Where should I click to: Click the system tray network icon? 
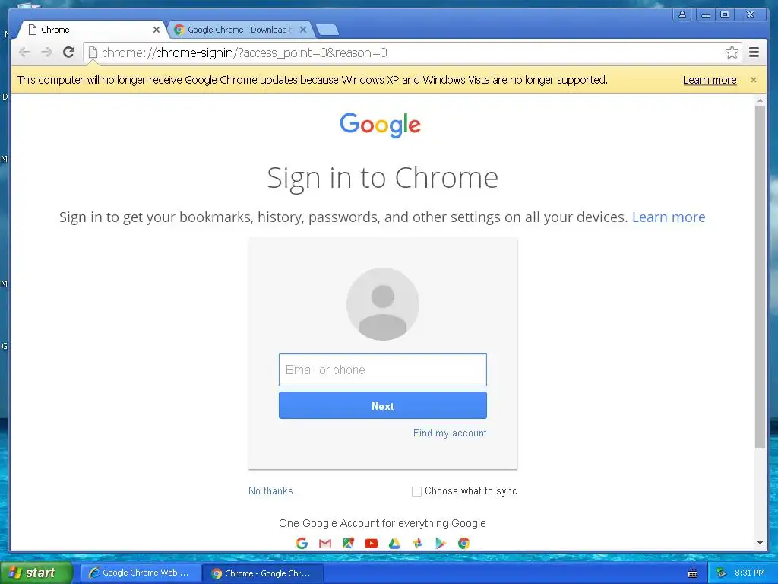721,573
